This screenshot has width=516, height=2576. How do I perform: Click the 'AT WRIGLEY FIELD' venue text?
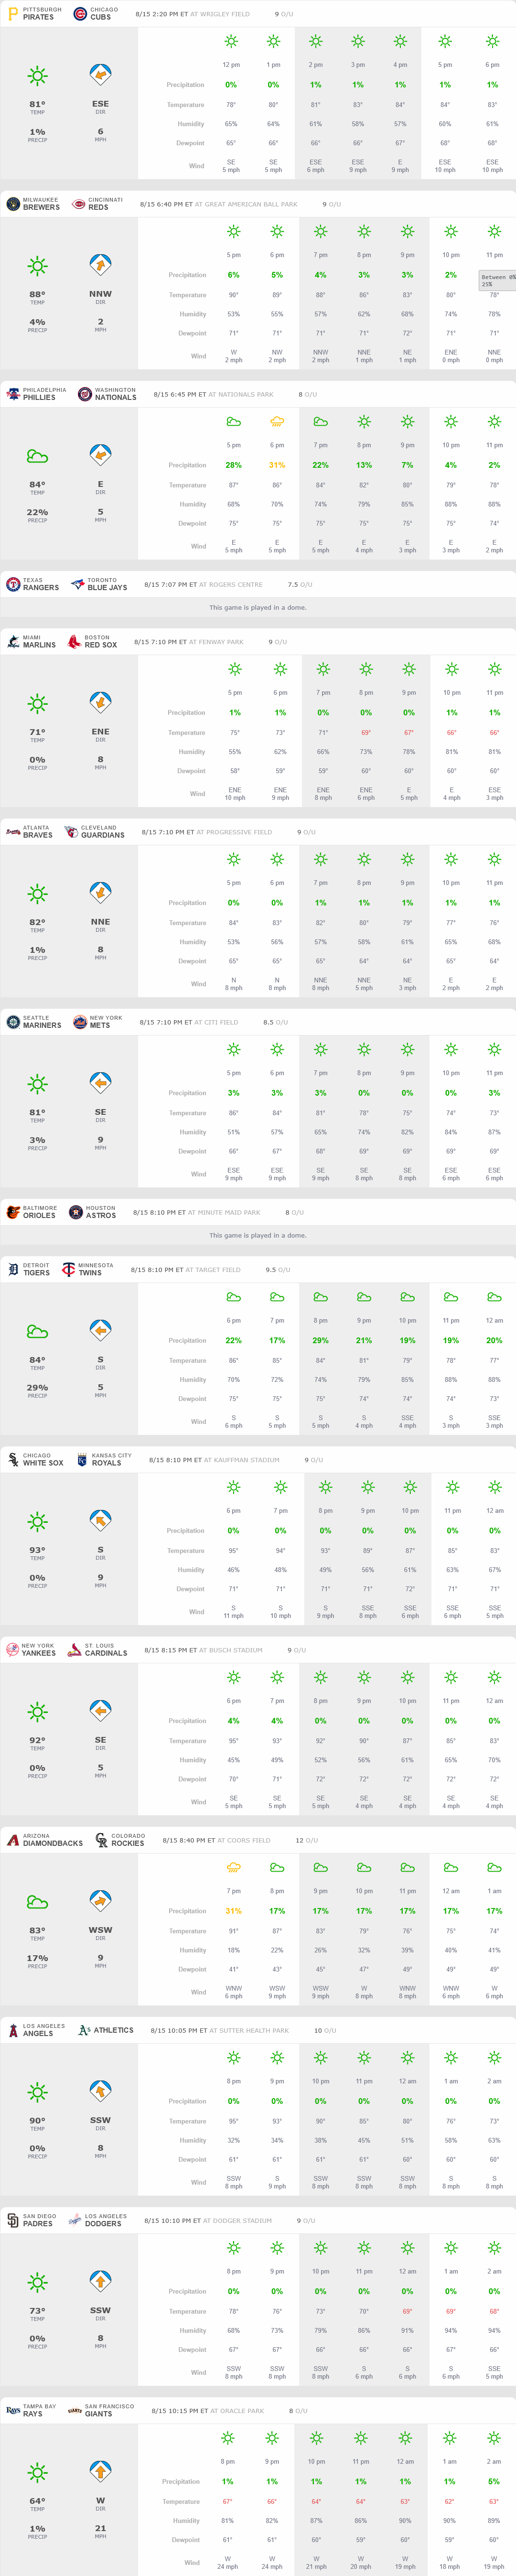click(220, 15)
